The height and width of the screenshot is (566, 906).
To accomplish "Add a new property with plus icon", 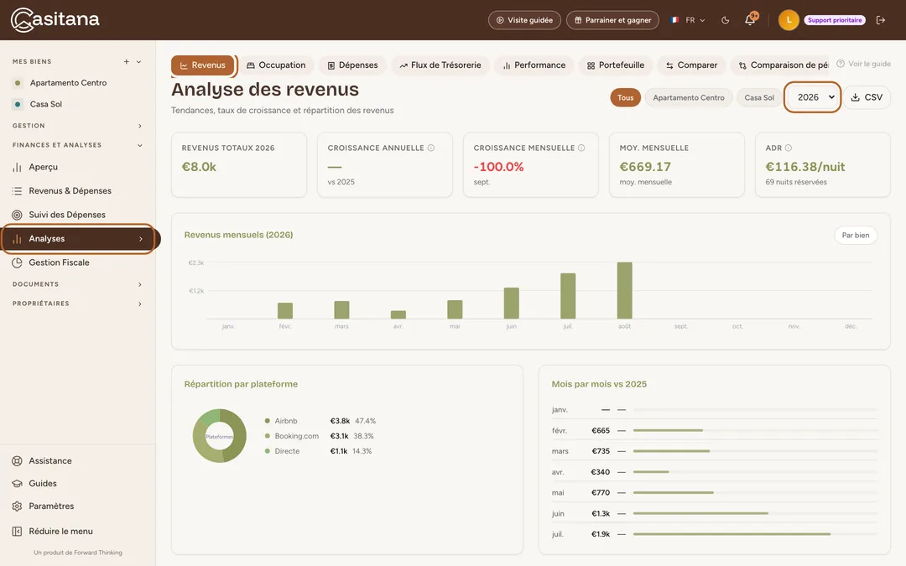I will [x=127, y=62].
